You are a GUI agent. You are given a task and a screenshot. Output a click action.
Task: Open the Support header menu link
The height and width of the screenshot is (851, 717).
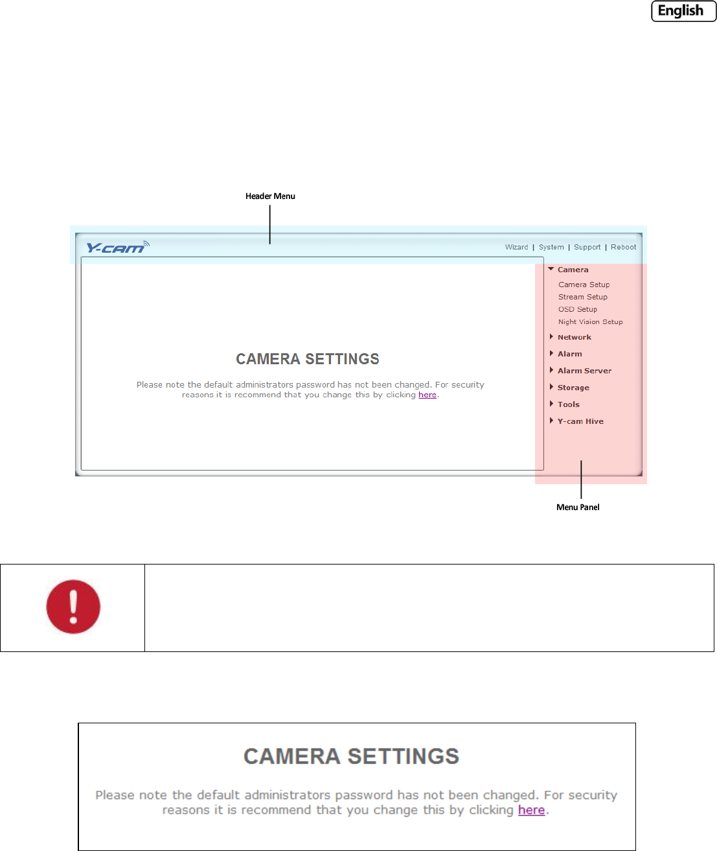click(587, 247)
